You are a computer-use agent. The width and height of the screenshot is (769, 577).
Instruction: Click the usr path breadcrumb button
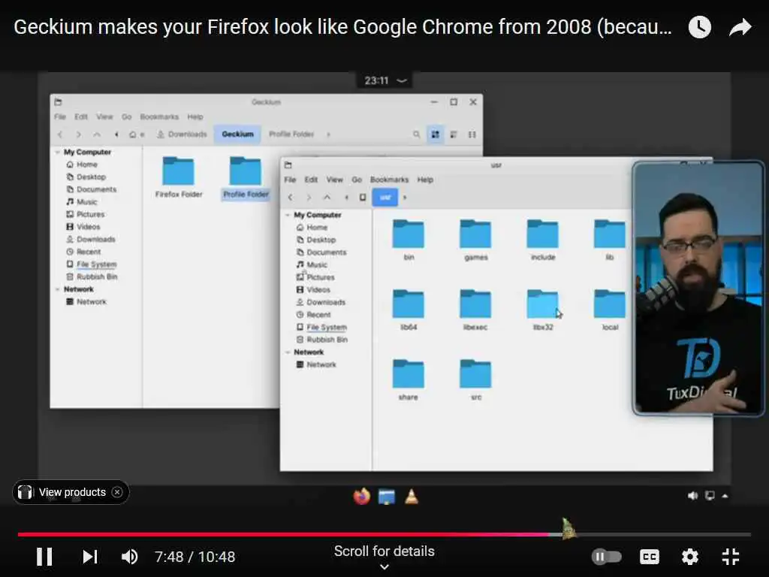point(385,198)
